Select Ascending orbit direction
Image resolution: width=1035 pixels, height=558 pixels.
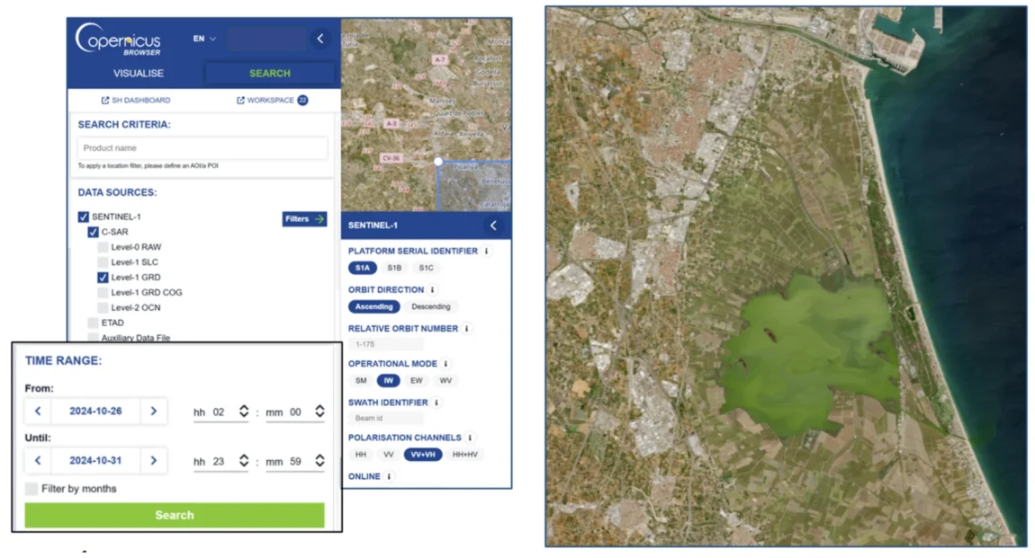click(x=373, y=307)
